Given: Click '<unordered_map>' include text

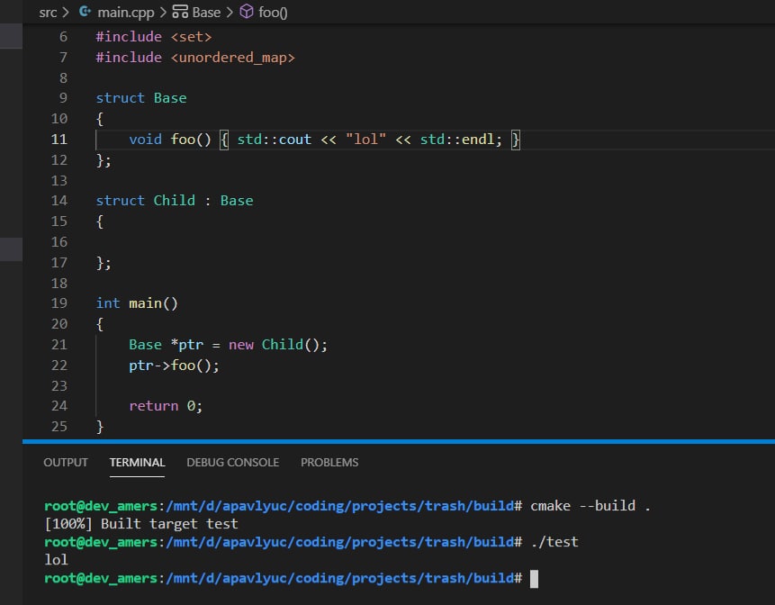Looking at the screenshot, I should pos(233,58).
